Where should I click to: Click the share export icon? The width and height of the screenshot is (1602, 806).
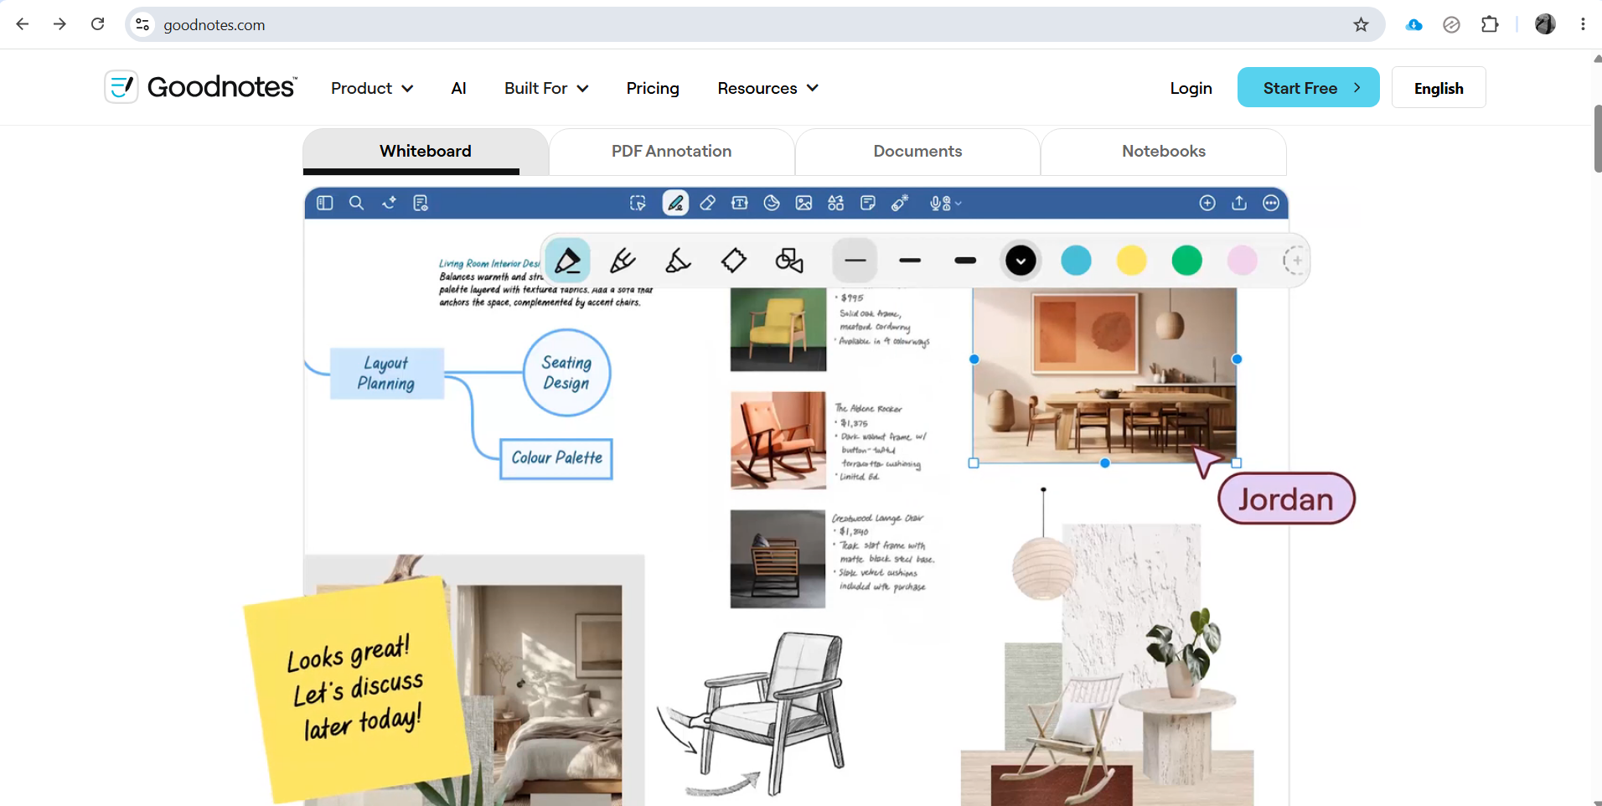coord(1239,203)
